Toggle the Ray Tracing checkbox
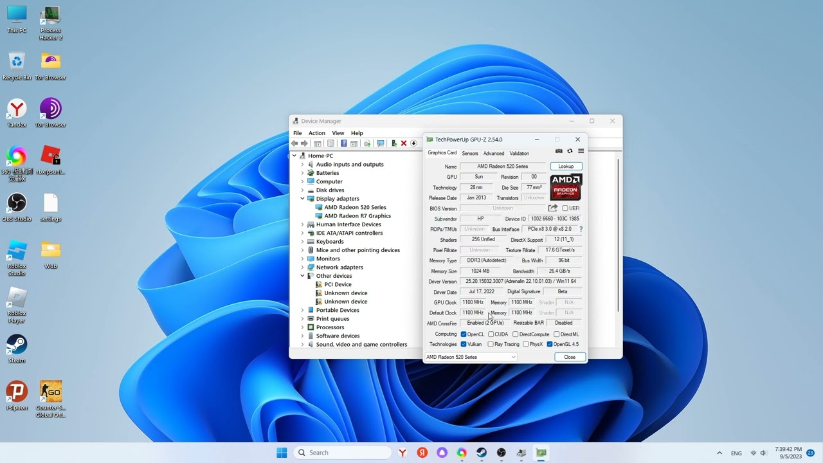This screenshot has width=823, height=463. pyautogui.click(x=491, y=344)
